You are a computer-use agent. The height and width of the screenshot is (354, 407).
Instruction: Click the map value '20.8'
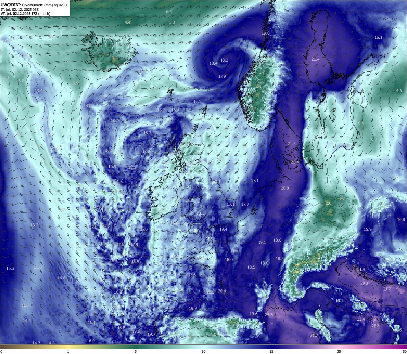(x=285, y=188)
